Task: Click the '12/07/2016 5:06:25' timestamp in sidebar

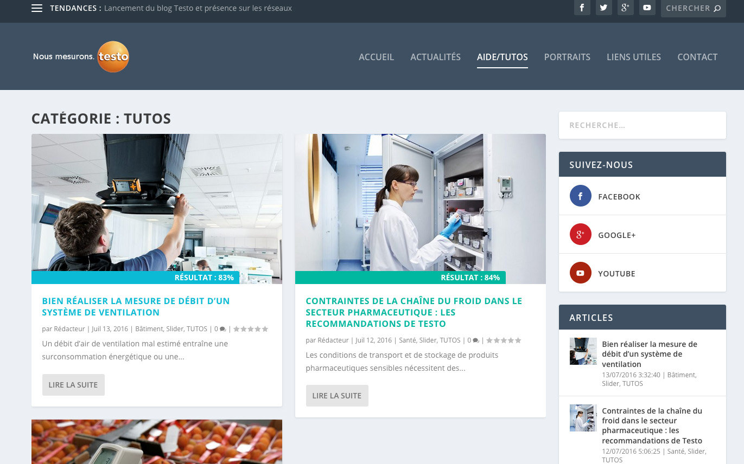Action: (x=631, y=452)
